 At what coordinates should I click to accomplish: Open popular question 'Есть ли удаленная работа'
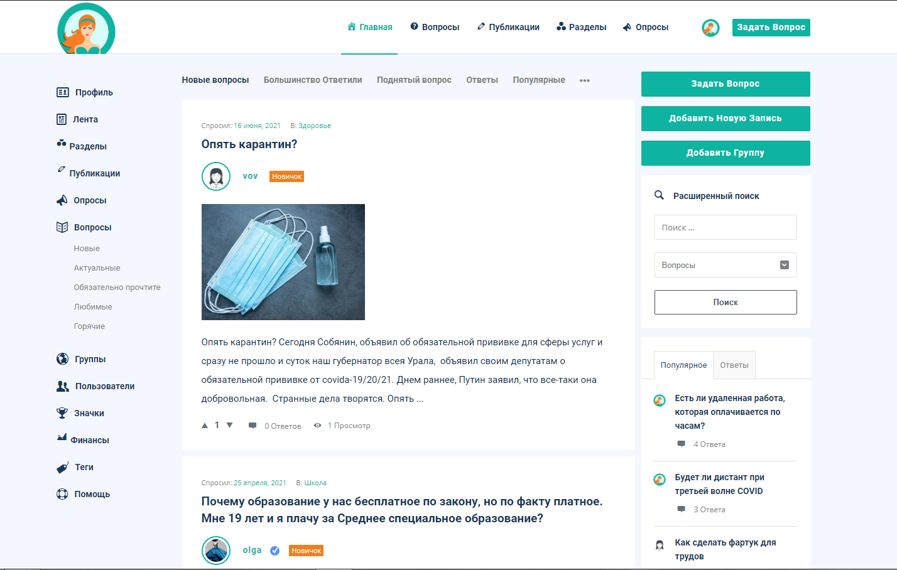[x=730, y=412]
